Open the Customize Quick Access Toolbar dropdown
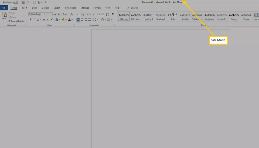 coord(45,2)
